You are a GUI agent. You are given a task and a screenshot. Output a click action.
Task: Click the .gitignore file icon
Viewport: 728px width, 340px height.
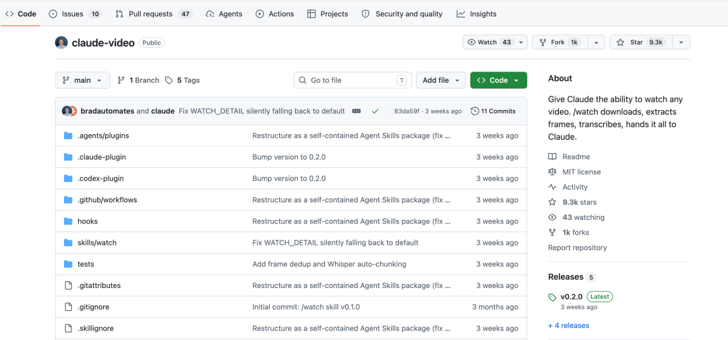click(x=68, y=307)
